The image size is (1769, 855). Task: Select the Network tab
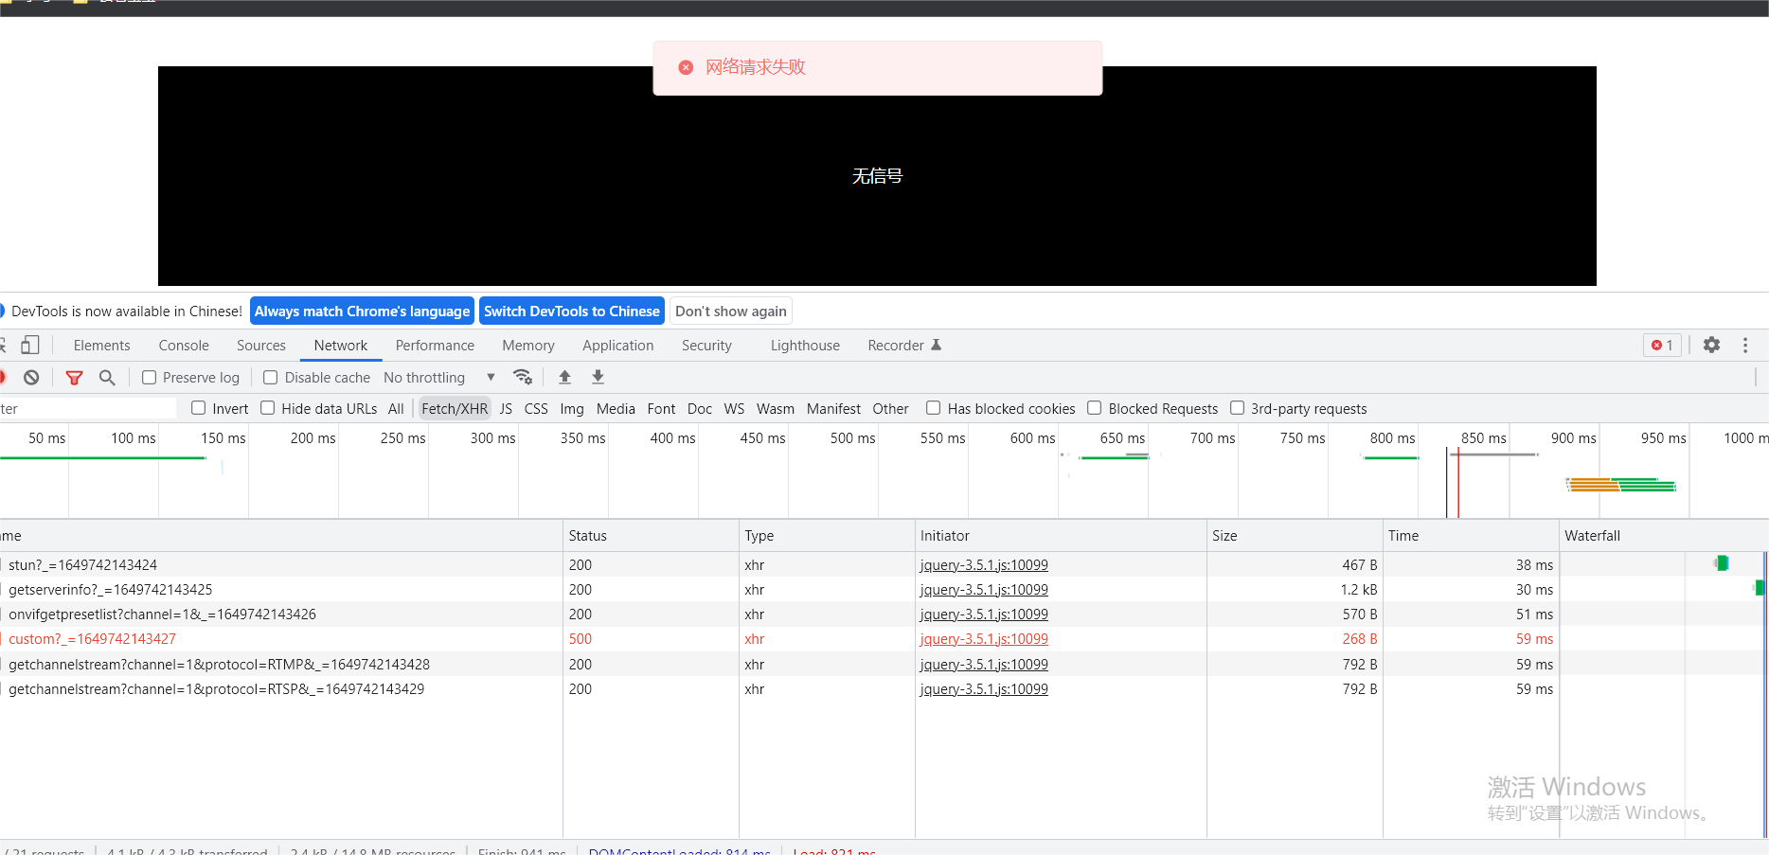[341, 345]
